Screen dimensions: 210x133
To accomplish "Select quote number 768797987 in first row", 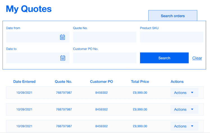I will coord(64,93).
